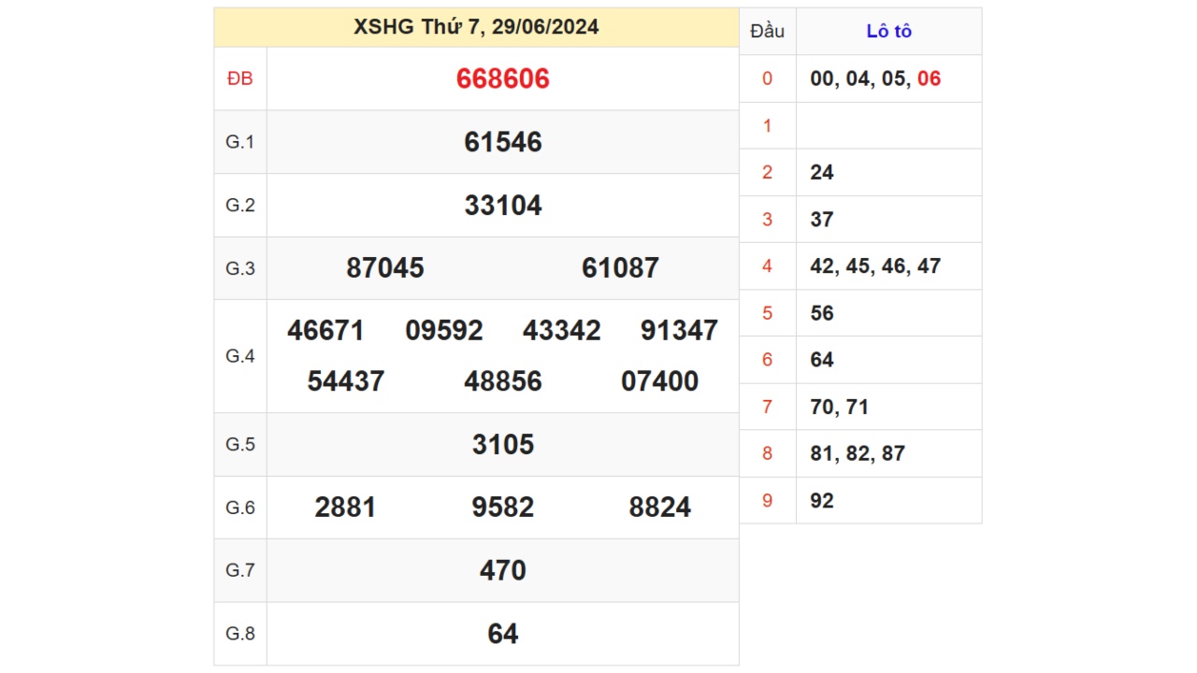Click the 'Đầu' column header
This screenshot has height=673, width=1197.
pos(768,31)
